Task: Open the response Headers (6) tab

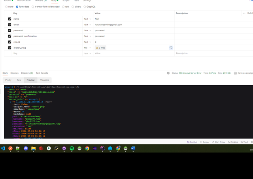Action: tap(27, 73)
